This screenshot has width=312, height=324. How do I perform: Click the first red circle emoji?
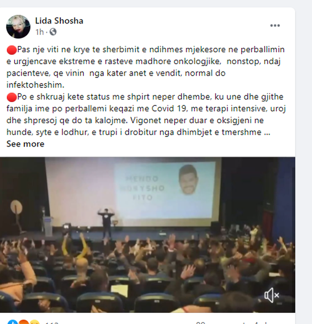(x=12, y=50)
